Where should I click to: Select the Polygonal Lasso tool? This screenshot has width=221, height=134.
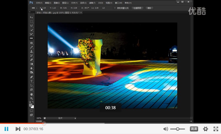(x=31, y=26)
